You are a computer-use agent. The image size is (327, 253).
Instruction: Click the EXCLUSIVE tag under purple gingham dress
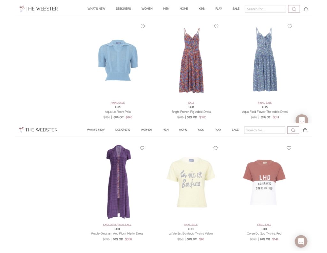[x=110, y=225]
